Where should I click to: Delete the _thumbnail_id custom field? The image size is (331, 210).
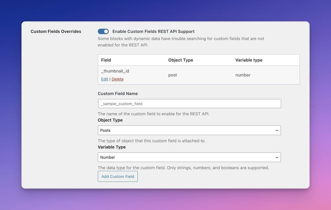click(117, 79)
